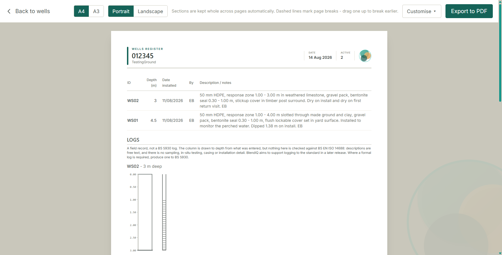This screenshot has width=502, height=255.
Task: Switch page size to A3
Action: tap(96, 11)
